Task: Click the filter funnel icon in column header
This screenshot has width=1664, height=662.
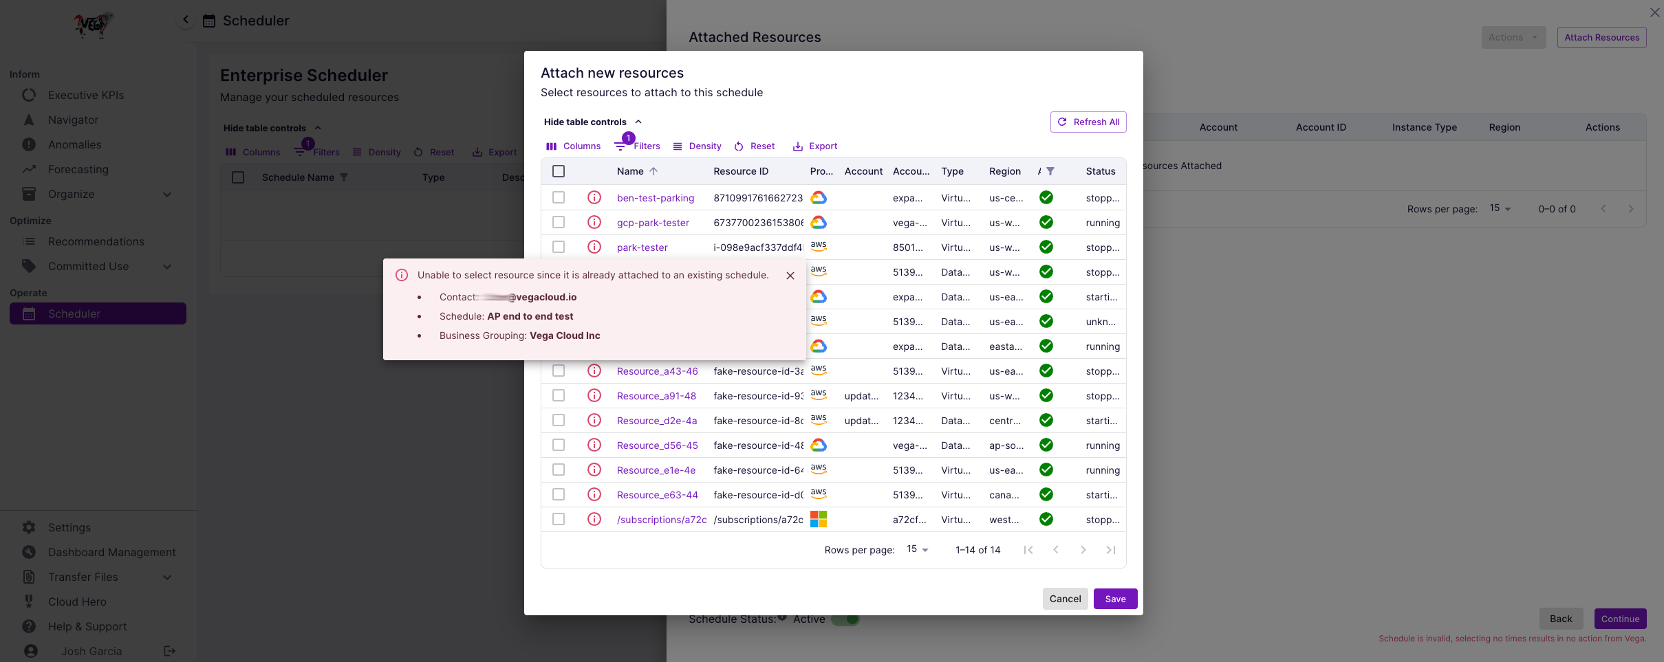Action: 1050,171
